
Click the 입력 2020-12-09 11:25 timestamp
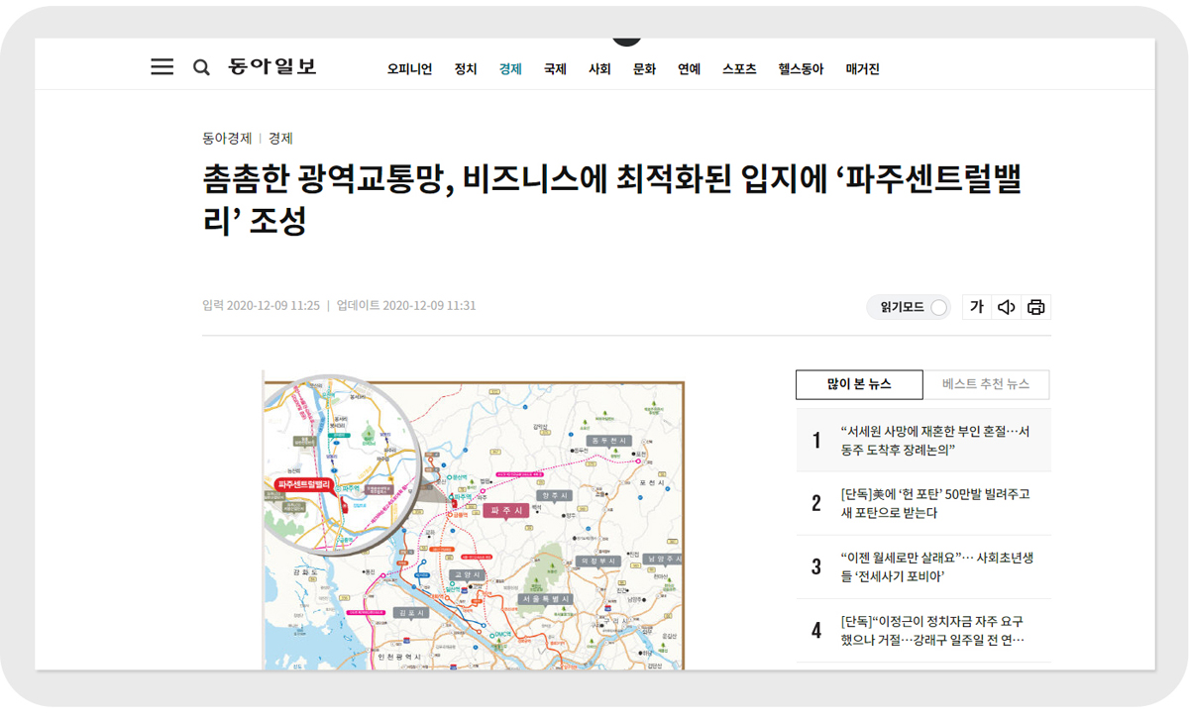click(261, 305)
